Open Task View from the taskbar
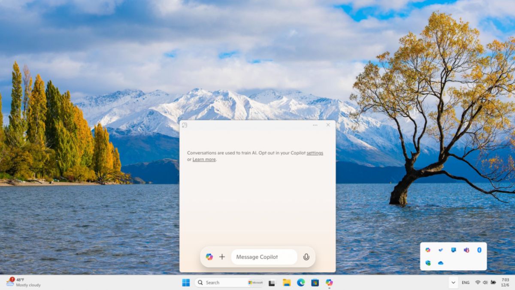Image resolution: width=515 pixels, height=290 pixels. 272,283
